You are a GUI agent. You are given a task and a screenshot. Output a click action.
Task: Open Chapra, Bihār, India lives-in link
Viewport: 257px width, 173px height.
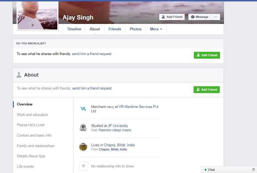click(119, 145)
